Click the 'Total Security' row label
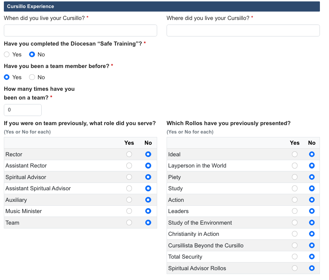 coord(185,257)
